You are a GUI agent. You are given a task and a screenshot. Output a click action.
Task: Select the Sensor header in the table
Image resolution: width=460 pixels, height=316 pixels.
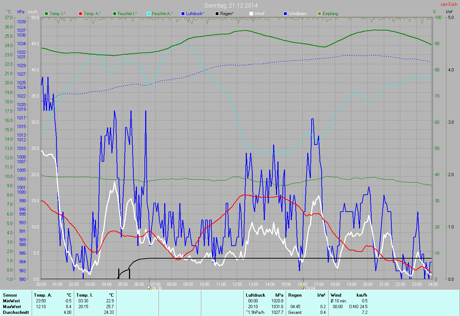10,295
